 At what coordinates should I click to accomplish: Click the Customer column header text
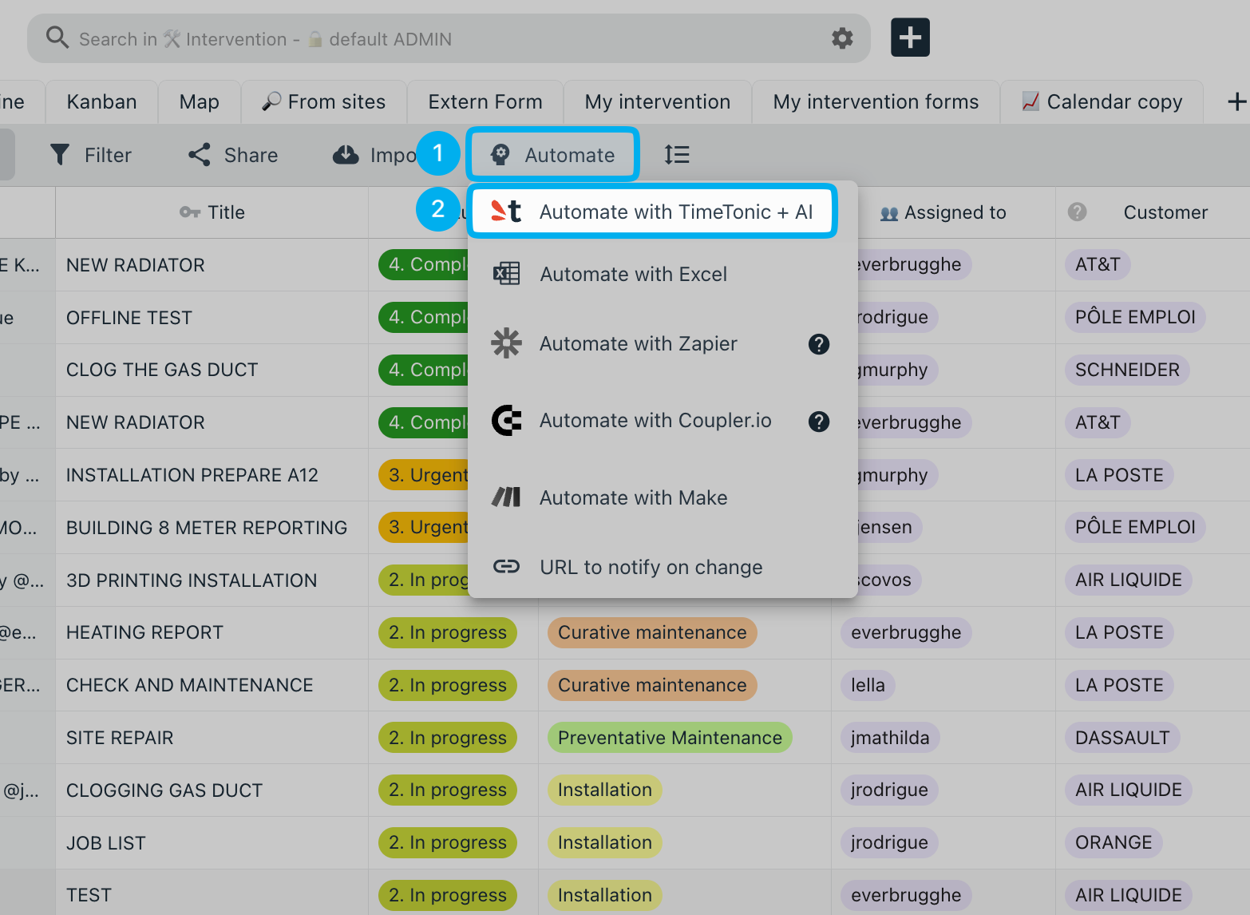coord(1165,212)
